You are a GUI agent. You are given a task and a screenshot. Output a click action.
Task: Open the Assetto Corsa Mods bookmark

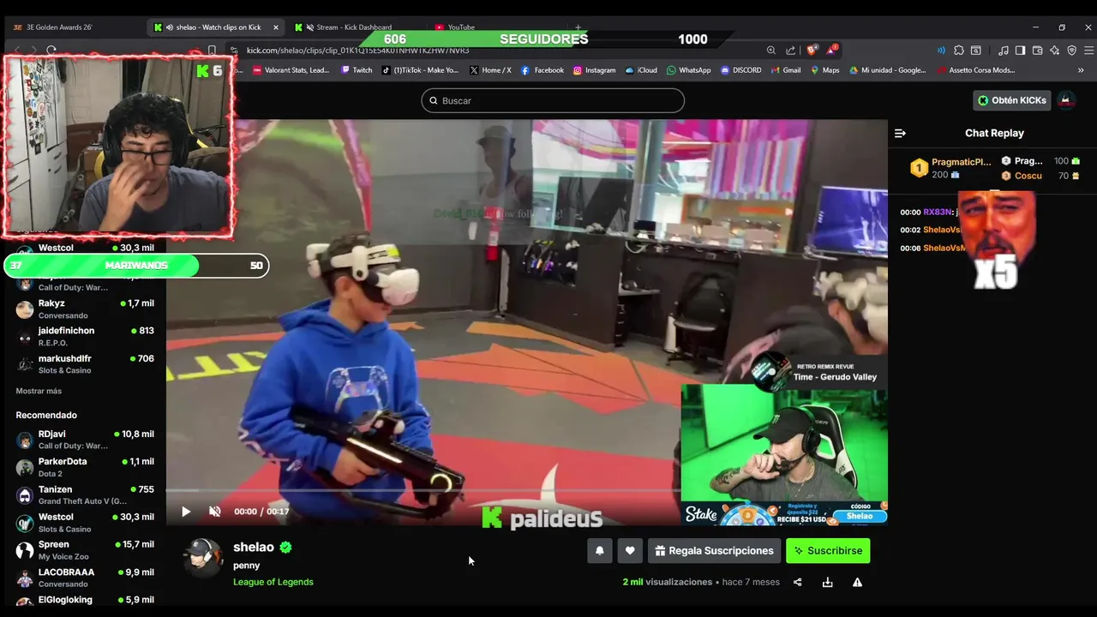975,70
